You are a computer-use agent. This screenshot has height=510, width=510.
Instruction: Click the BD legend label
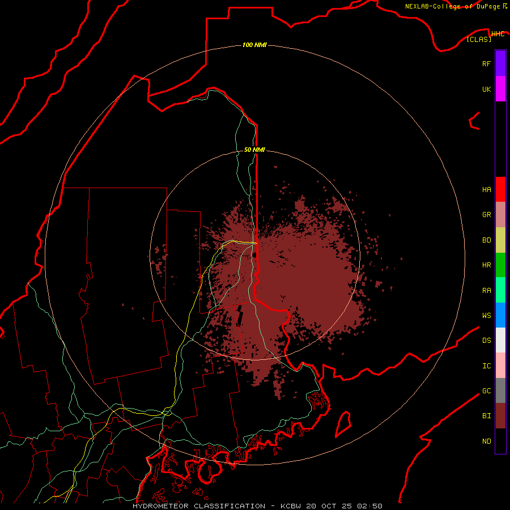pyautogui.click(x=486, y=240)
